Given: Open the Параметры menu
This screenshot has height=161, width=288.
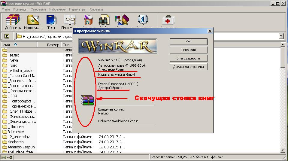Looking at the screenshot, I should click(x=77, y=9).
